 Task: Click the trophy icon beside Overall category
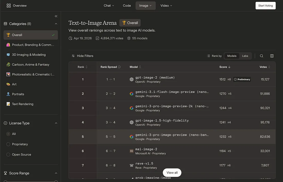8,35
